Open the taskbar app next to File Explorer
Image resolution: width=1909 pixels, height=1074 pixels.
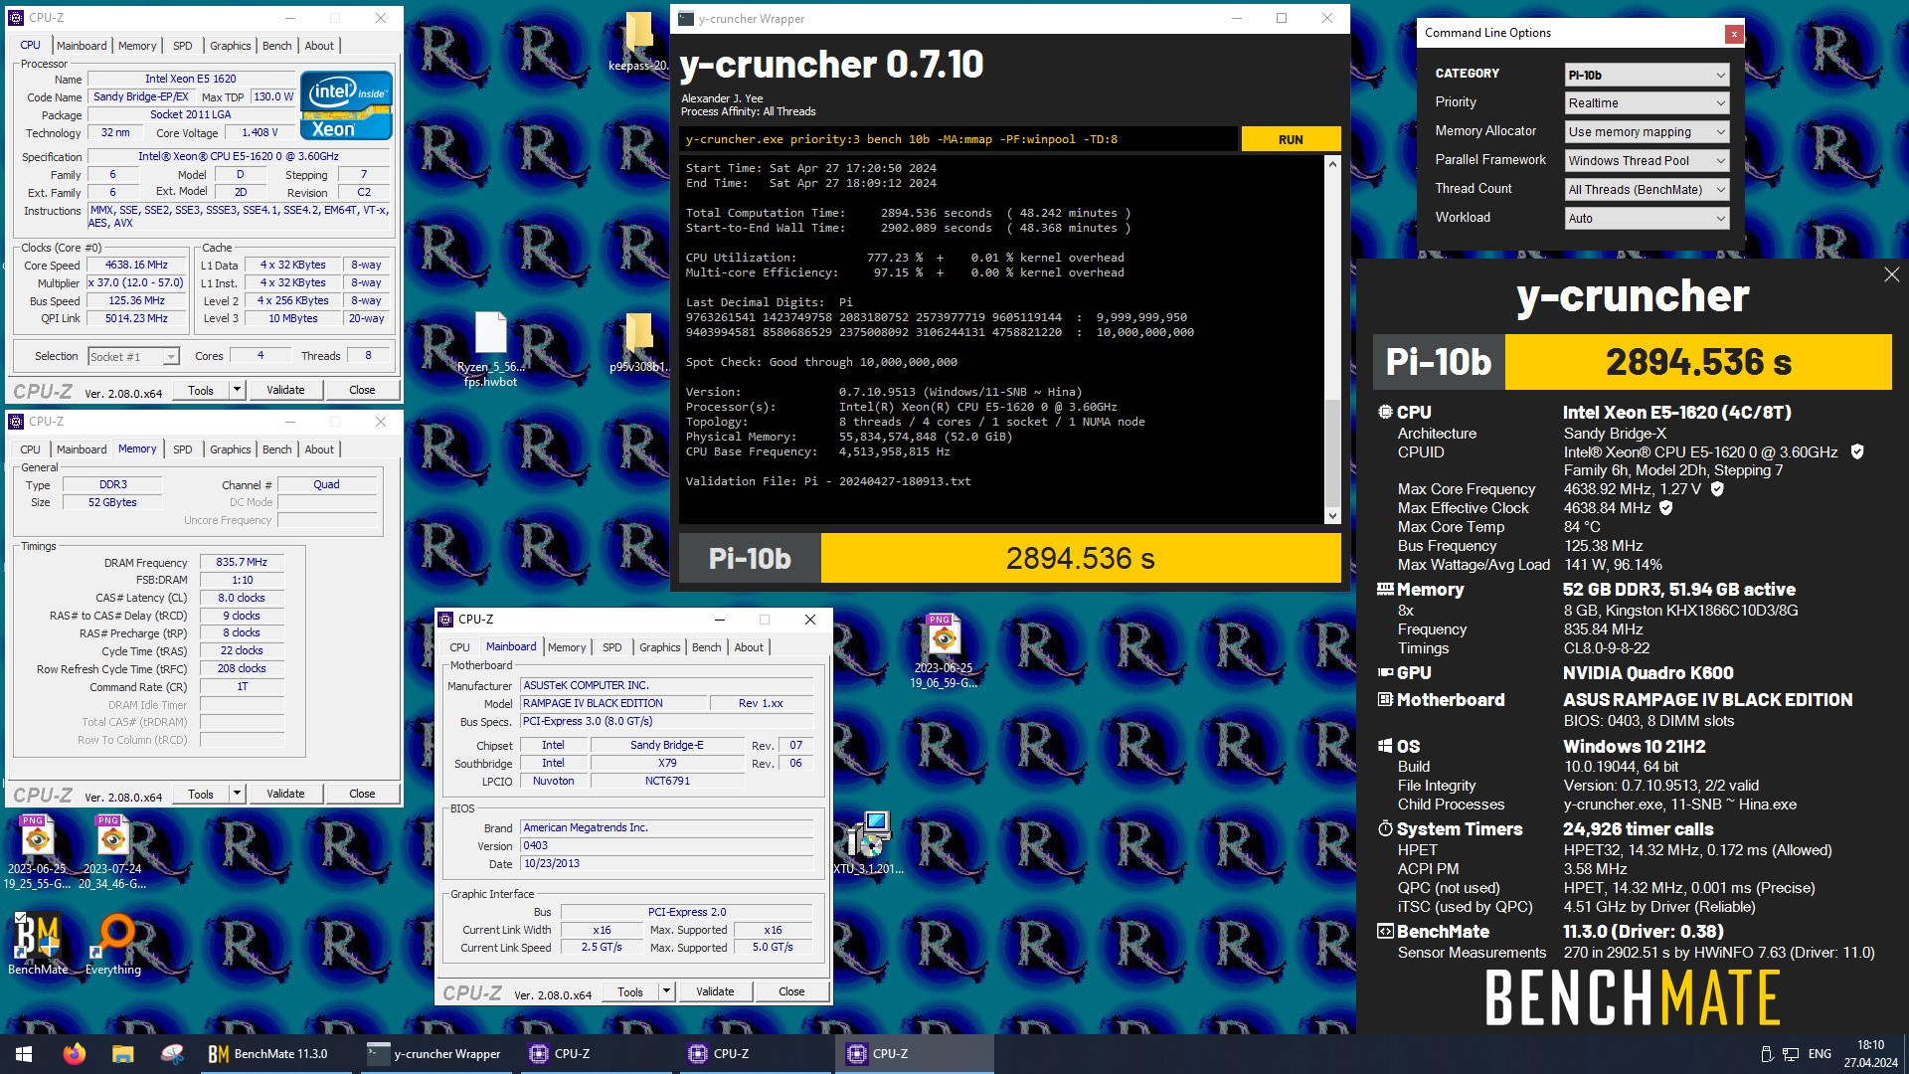172,1054
